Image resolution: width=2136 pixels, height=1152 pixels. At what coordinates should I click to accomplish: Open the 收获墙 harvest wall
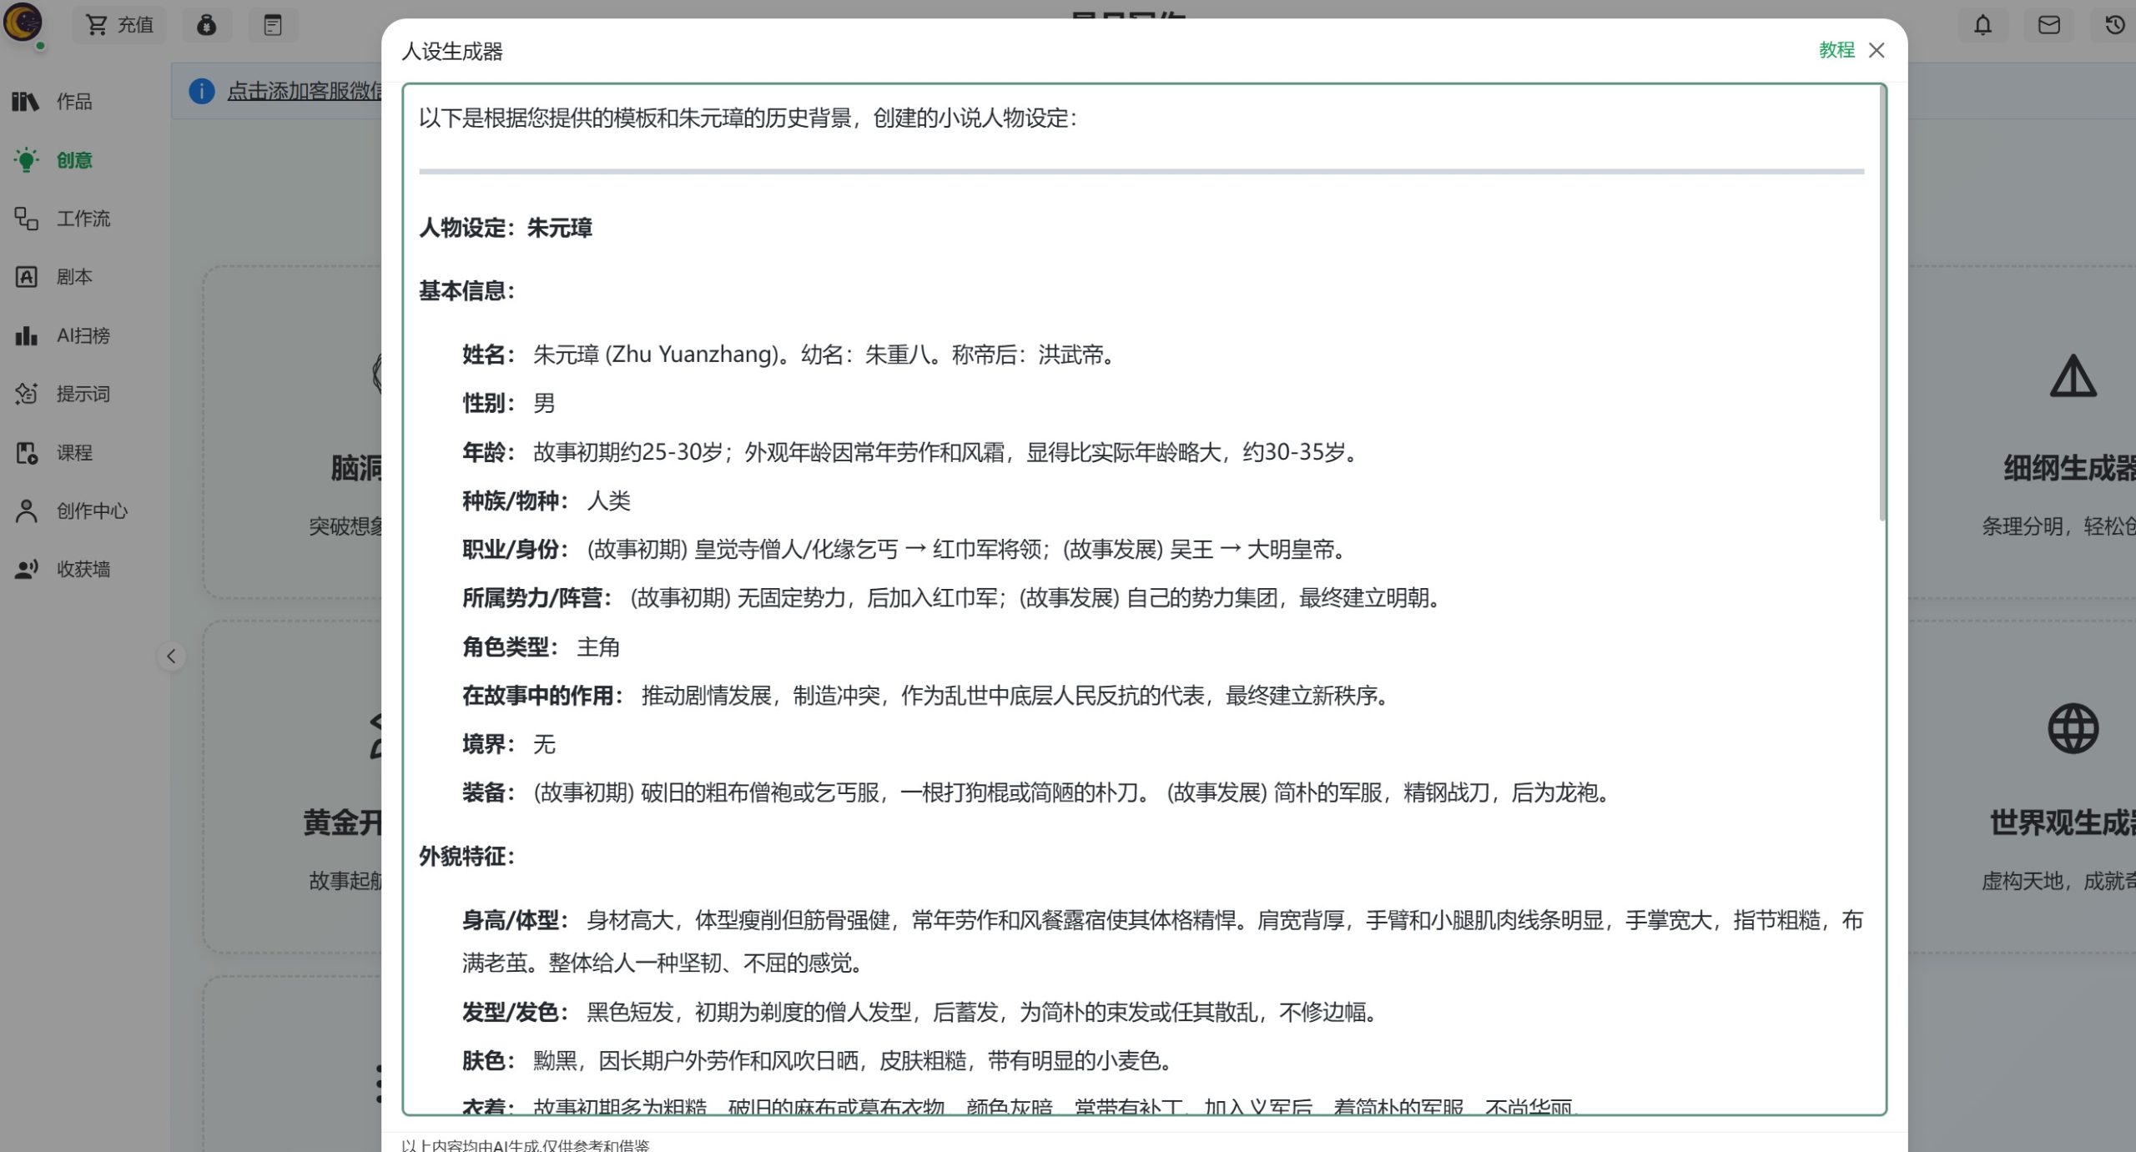80,569
